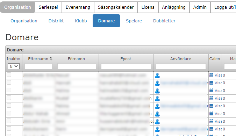This screenshot has width=236, height=136.
Task: Open the Evenemang main menu tab
Action: 78,7
